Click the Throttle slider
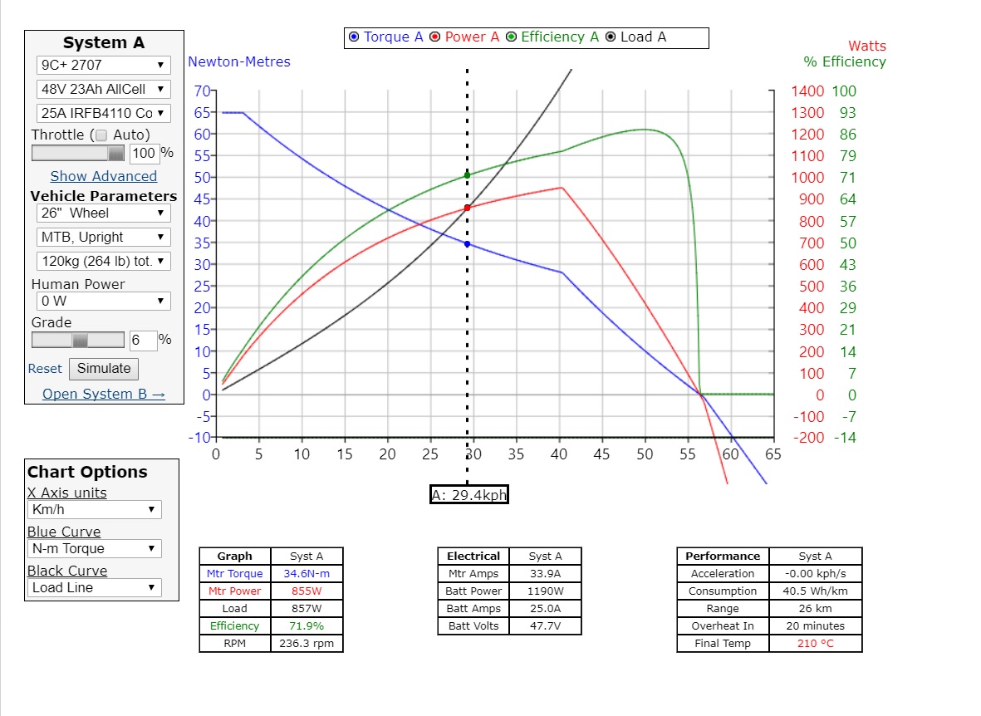This screenshot has width=981, height=716. (x=78, y=153)
